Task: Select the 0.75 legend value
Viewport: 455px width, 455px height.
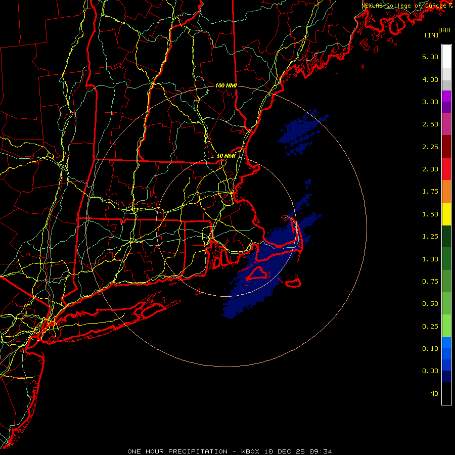Action: coord(430,282)
